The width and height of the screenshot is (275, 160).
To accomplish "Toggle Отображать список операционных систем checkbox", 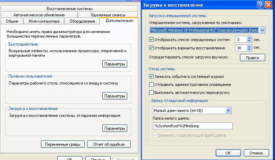I will coord(151,40).
